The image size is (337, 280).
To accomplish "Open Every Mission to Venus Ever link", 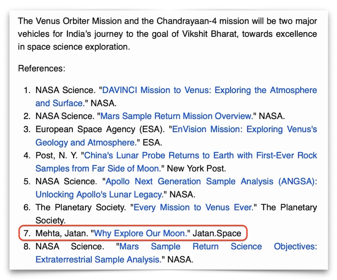I will click(x=193, y=207).
